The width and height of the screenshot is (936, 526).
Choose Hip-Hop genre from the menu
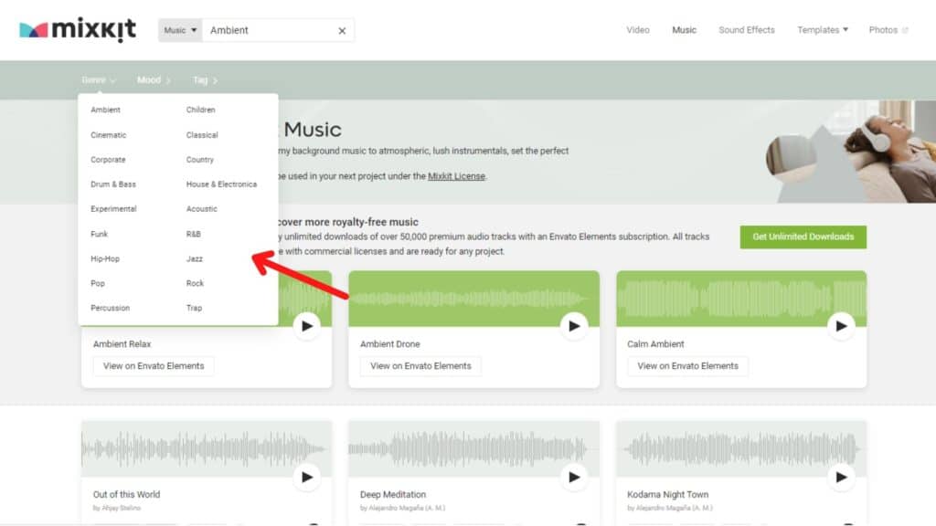(x=105, y=259)
